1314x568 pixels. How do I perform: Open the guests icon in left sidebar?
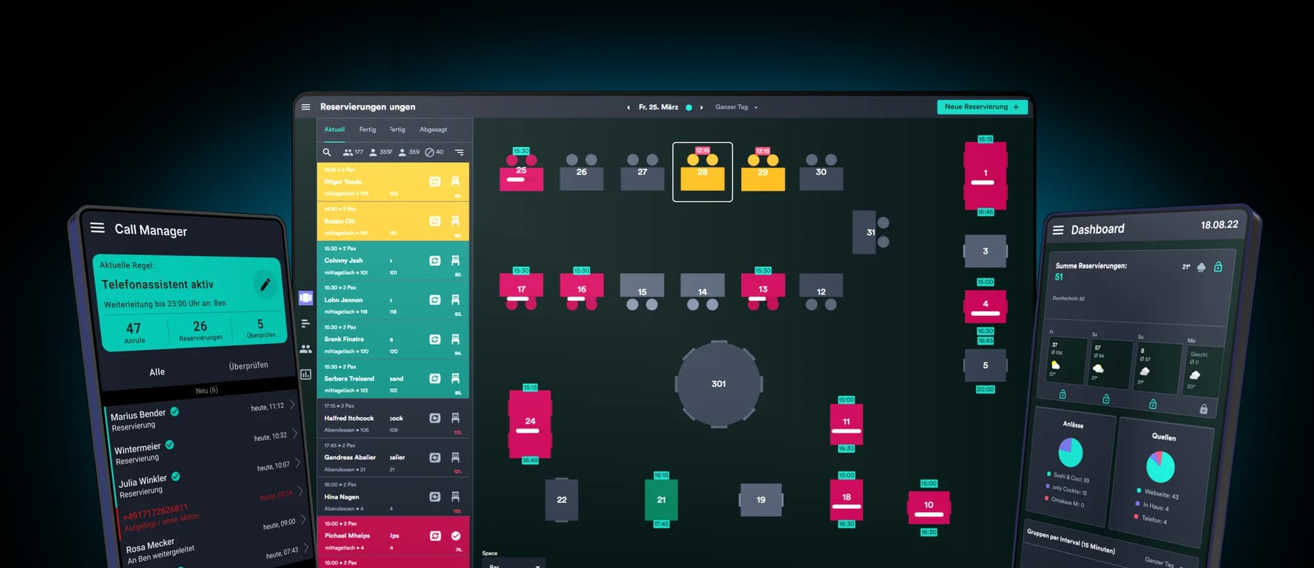click(306, 349)
